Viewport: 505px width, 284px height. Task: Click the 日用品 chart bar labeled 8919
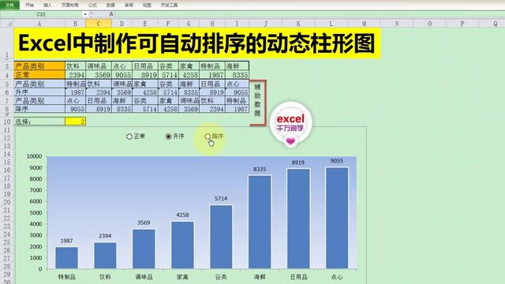[298, 219]
